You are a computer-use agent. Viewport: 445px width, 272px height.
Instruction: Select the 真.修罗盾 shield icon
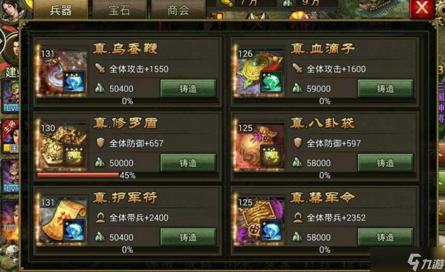click(63, 147)
